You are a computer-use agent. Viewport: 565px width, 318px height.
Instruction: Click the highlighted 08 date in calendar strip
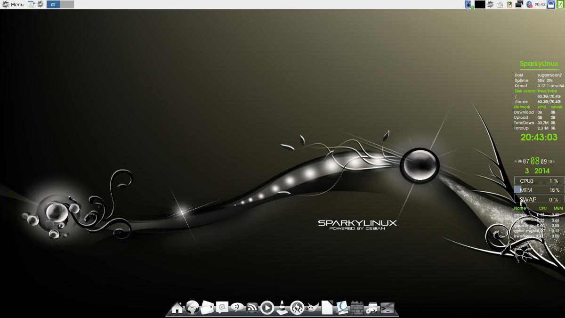coord(535,160)
